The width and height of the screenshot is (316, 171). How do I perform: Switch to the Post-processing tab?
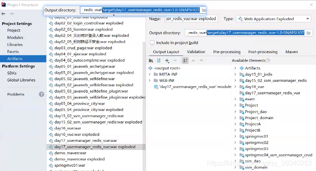263,52
